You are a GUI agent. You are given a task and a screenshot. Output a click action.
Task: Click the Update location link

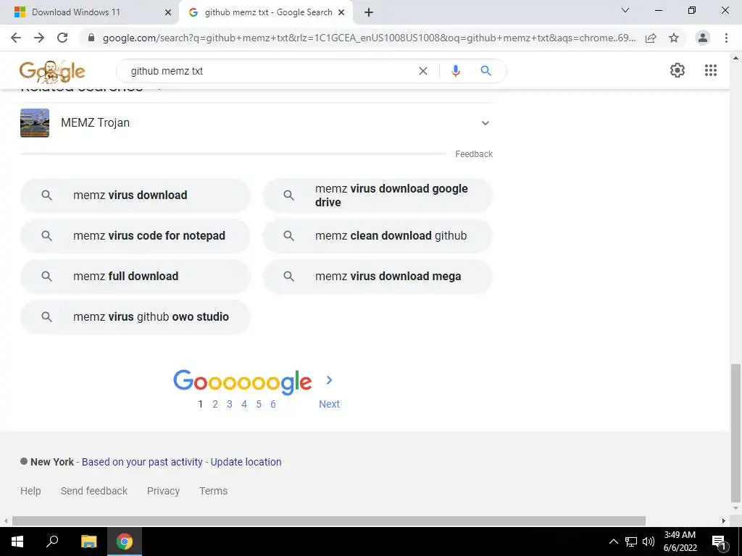[x=246, y=462]
